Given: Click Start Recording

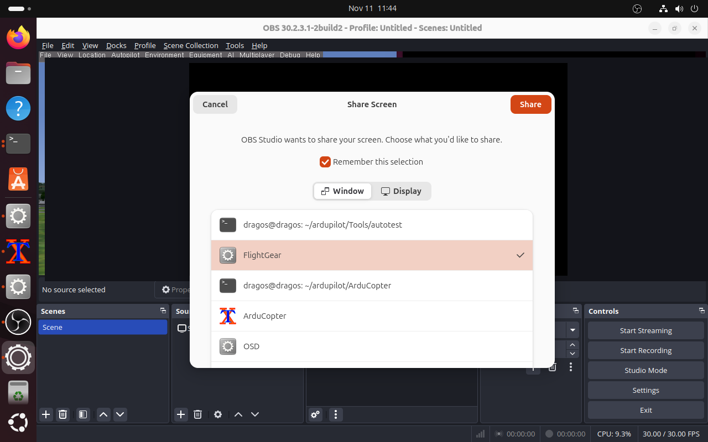Looking at the screenshot, I should [645, 350].
